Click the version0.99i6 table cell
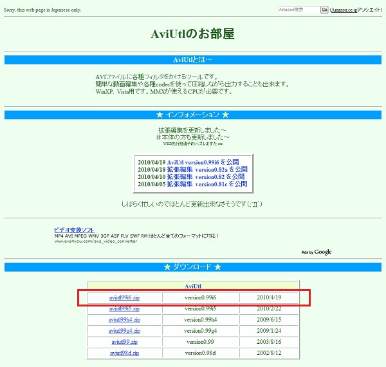 point(200,297)
